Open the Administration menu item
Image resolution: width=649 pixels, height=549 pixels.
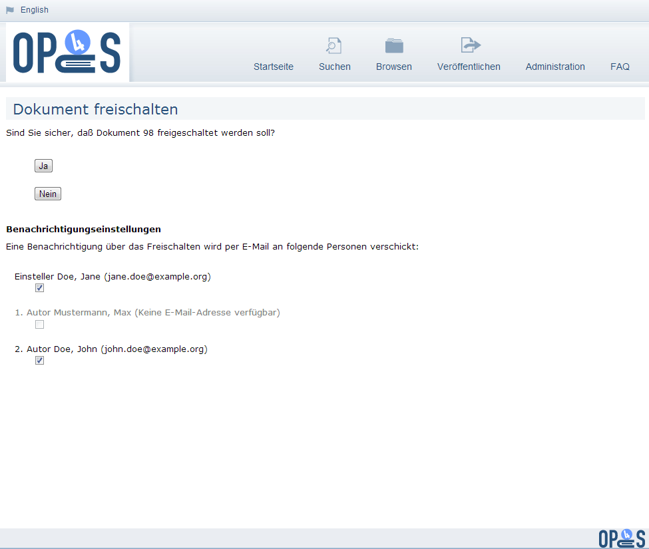tap(555, 67)
